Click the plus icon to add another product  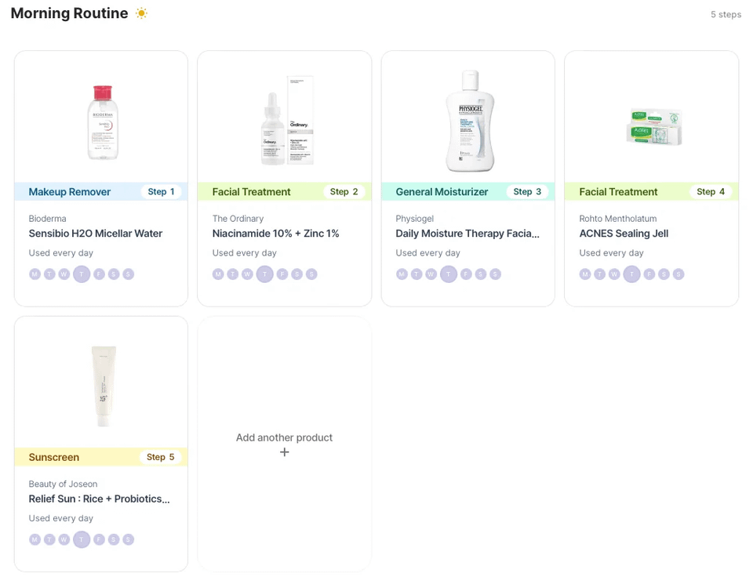click(x=284, y=452)
